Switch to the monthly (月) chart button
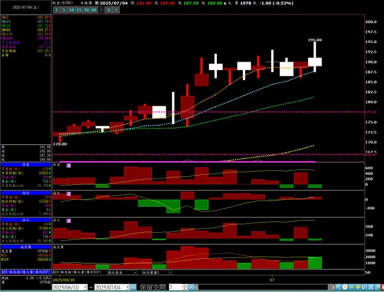Screen dimensions: 384x292 [116, 10]
